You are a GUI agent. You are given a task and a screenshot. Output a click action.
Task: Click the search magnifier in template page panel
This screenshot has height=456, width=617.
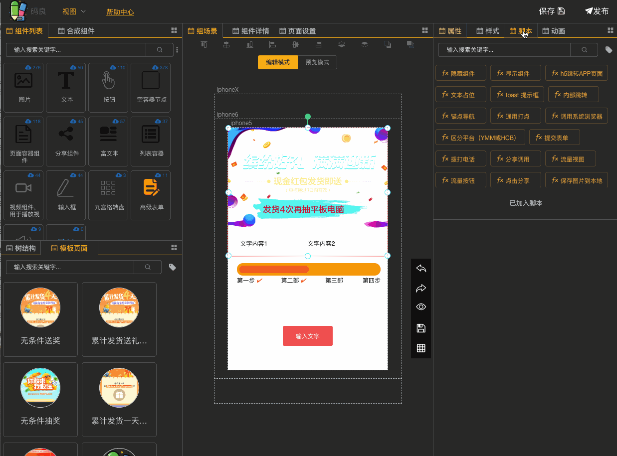click(x=148, y=267)
